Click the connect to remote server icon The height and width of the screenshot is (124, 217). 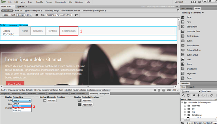pyautogui.click(x=183, y=96)
